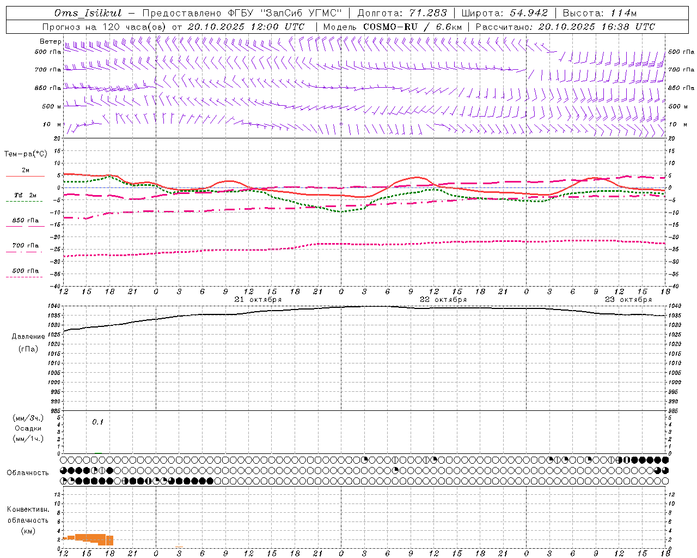Click the station name Oms_Isilkul in the header
The width and height of the screenshot is (697, 558).
88,13
